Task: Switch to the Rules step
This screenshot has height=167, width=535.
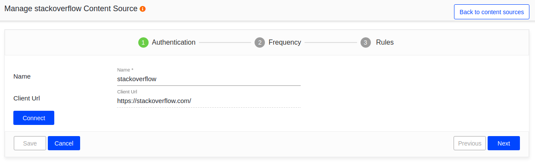Action: click(385, 43)
